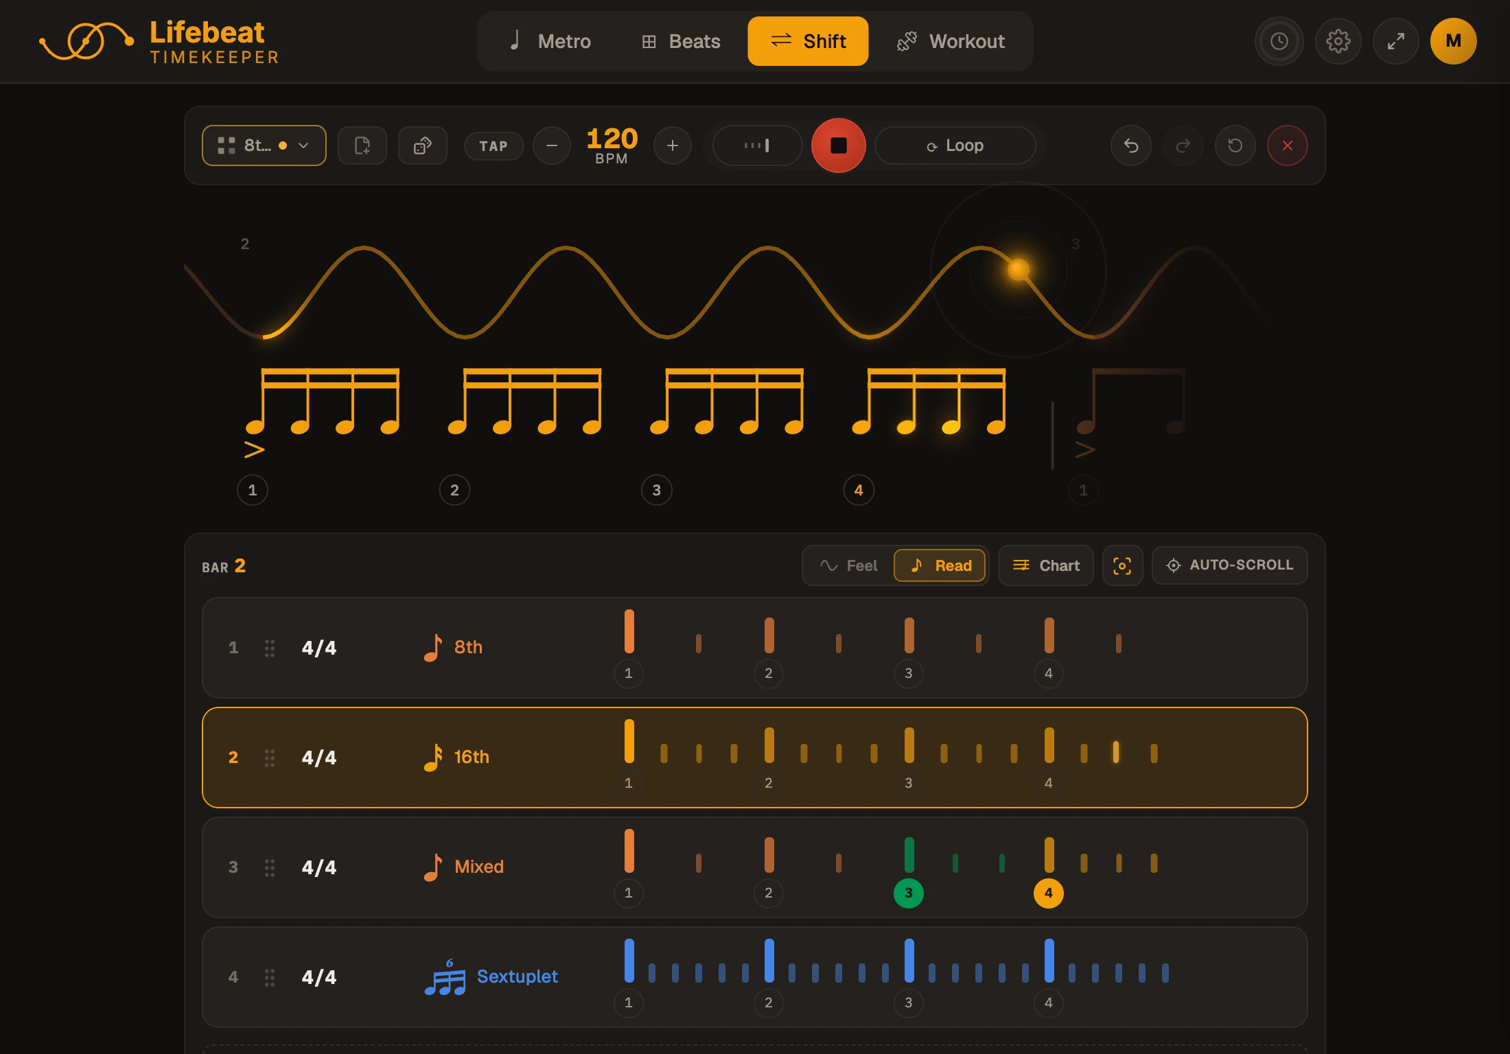Open 4/4 time signature of bar 3
Screen dimensions: 1510x1054
click(319, 867)
